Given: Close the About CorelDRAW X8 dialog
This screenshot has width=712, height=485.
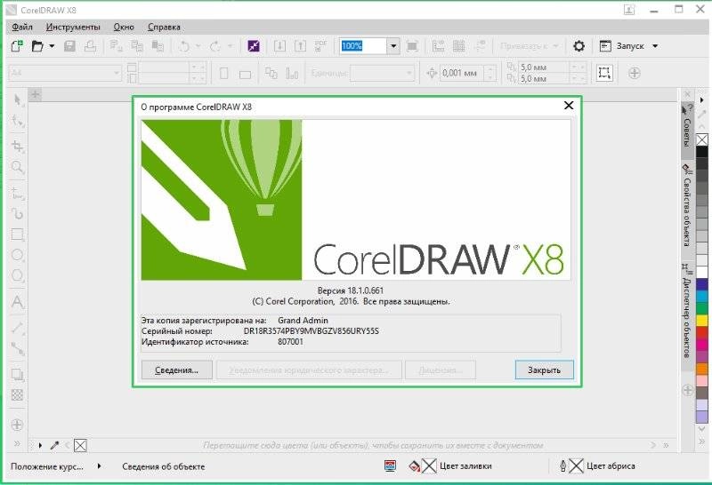Looking at the screenshot, I should [x=569, y=106].
